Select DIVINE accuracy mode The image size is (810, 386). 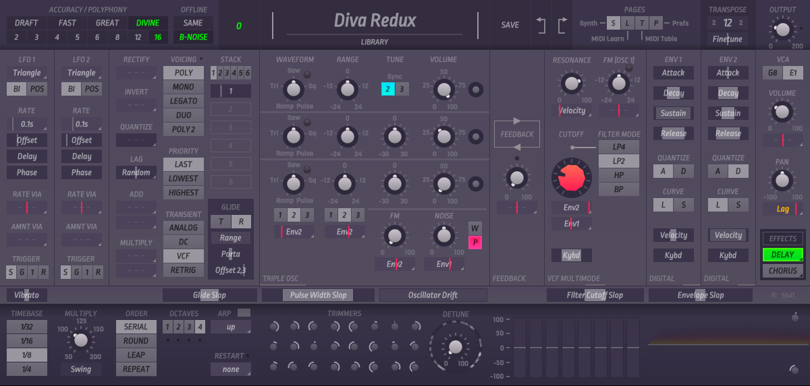coord(148,22)
